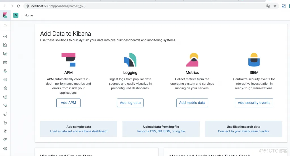Open the default space selector "D"
The width and height of the screenshot is (290, 156).
(16, 15)
